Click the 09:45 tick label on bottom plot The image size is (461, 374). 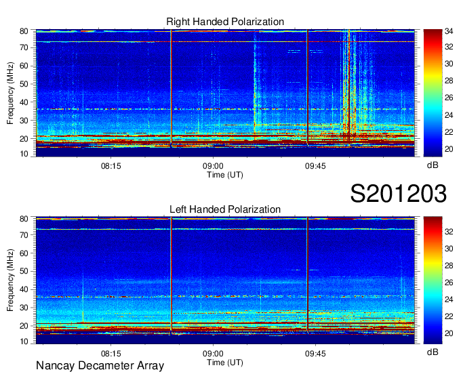tap(315, 354)
